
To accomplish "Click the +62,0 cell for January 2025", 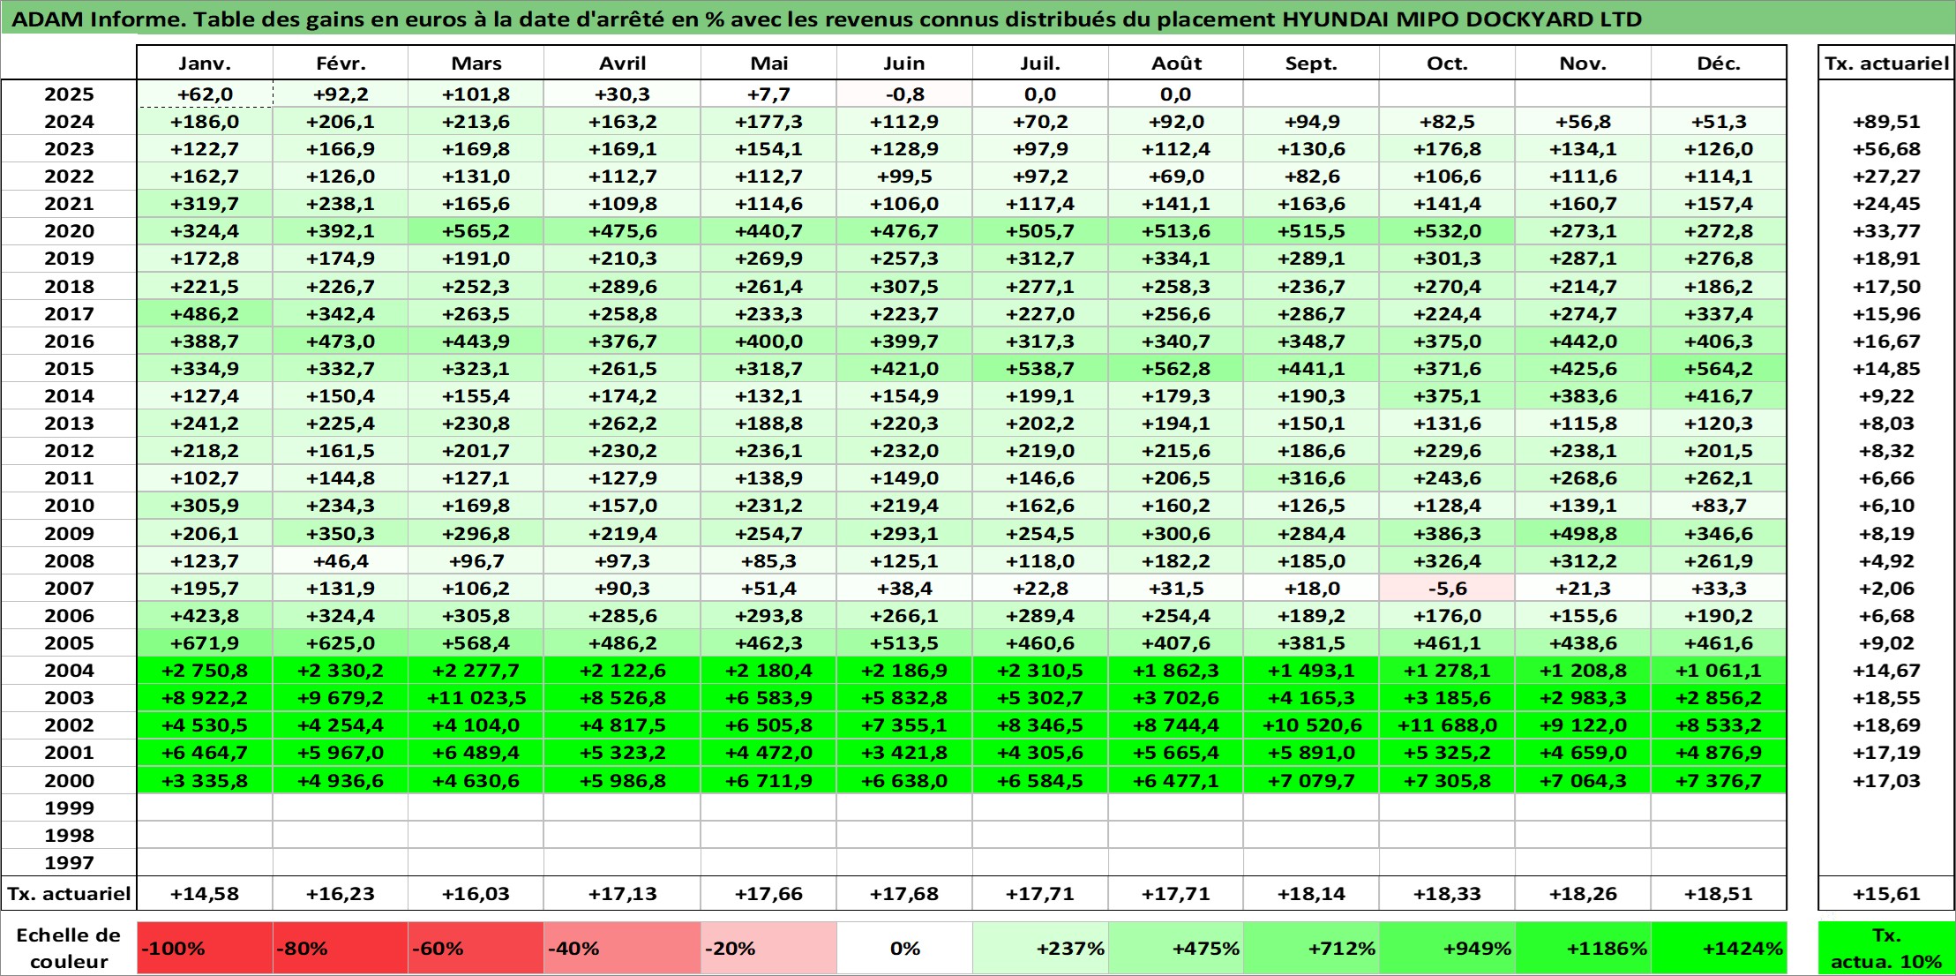I will [205, 94].
